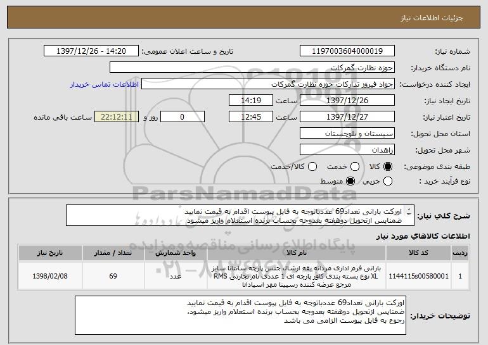Select the کالا/خدمت radio button
The width and height of the screenshot is (488, 345).
(x=312, y=167)
